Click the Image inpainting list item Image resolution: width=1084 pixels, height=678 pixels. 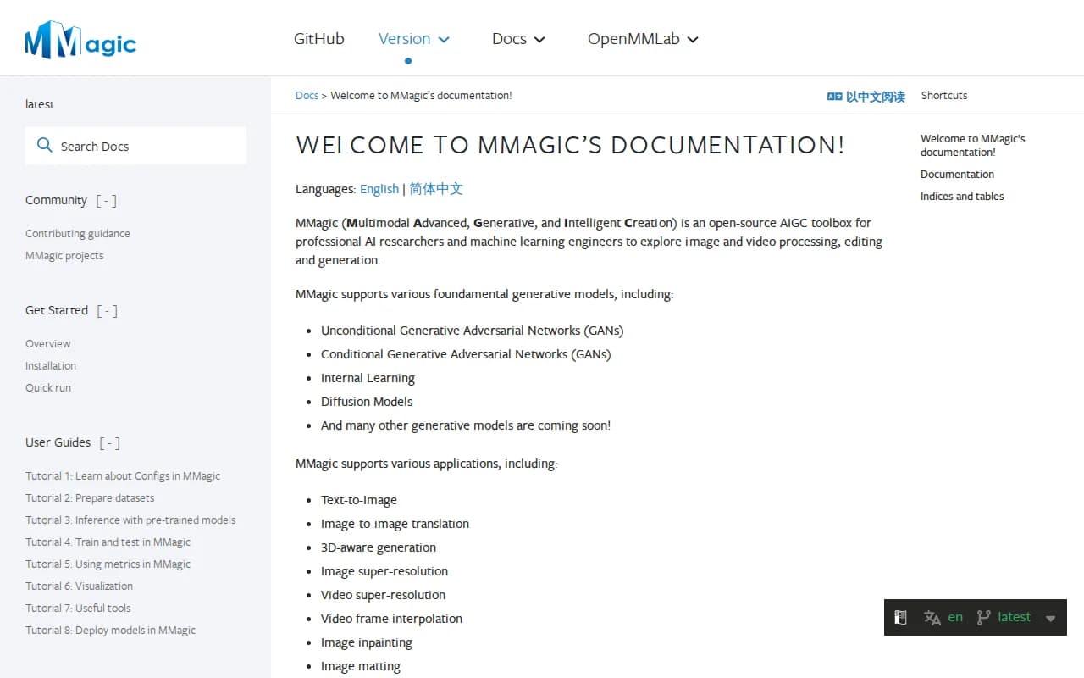click(x=367, y=642)
